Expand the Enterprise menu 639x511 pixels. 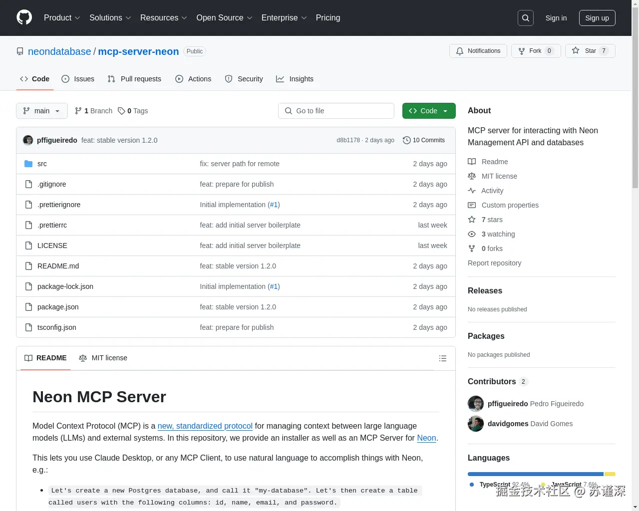(x=284, y=18)
